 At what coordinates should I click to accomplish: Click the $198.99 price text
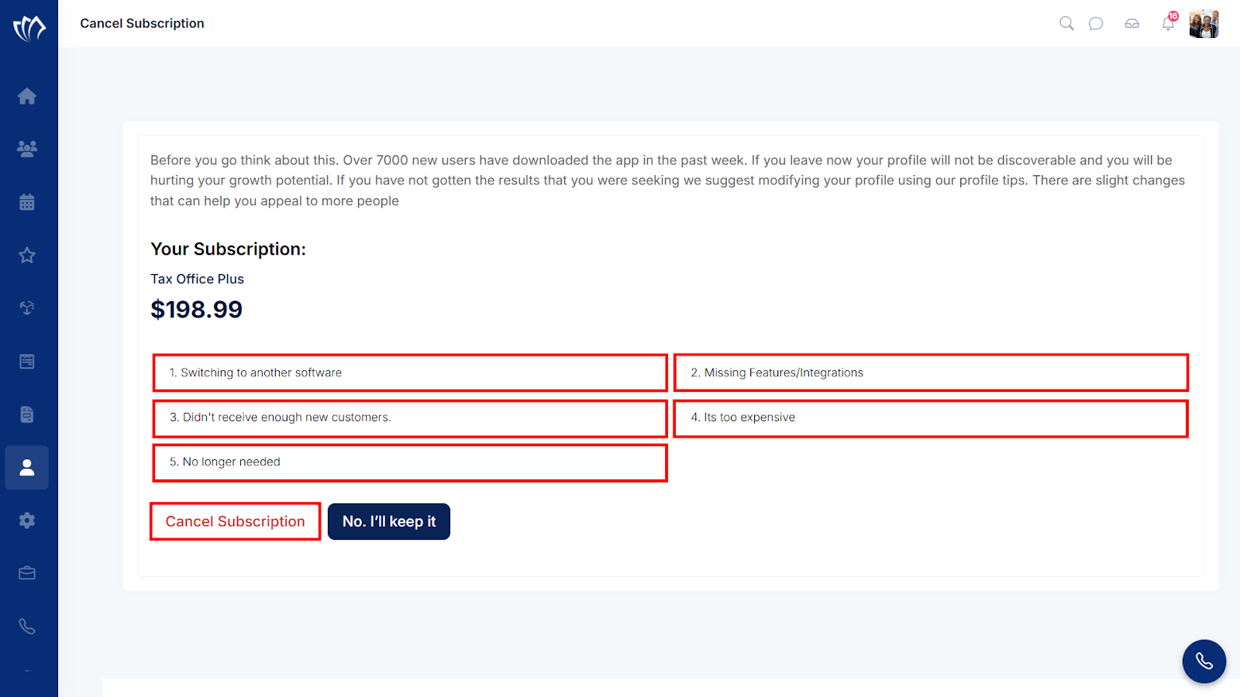pyautogui.click(x=196, y=310)
